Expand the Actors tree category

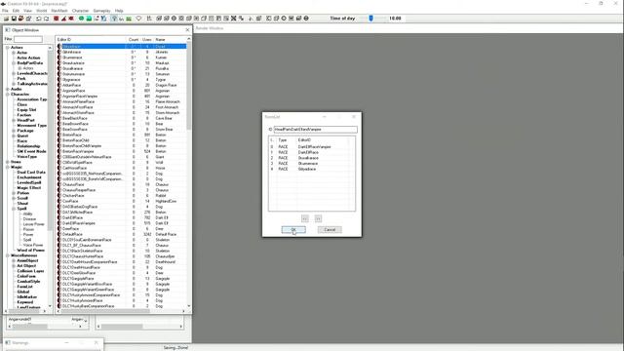point(8,48)
